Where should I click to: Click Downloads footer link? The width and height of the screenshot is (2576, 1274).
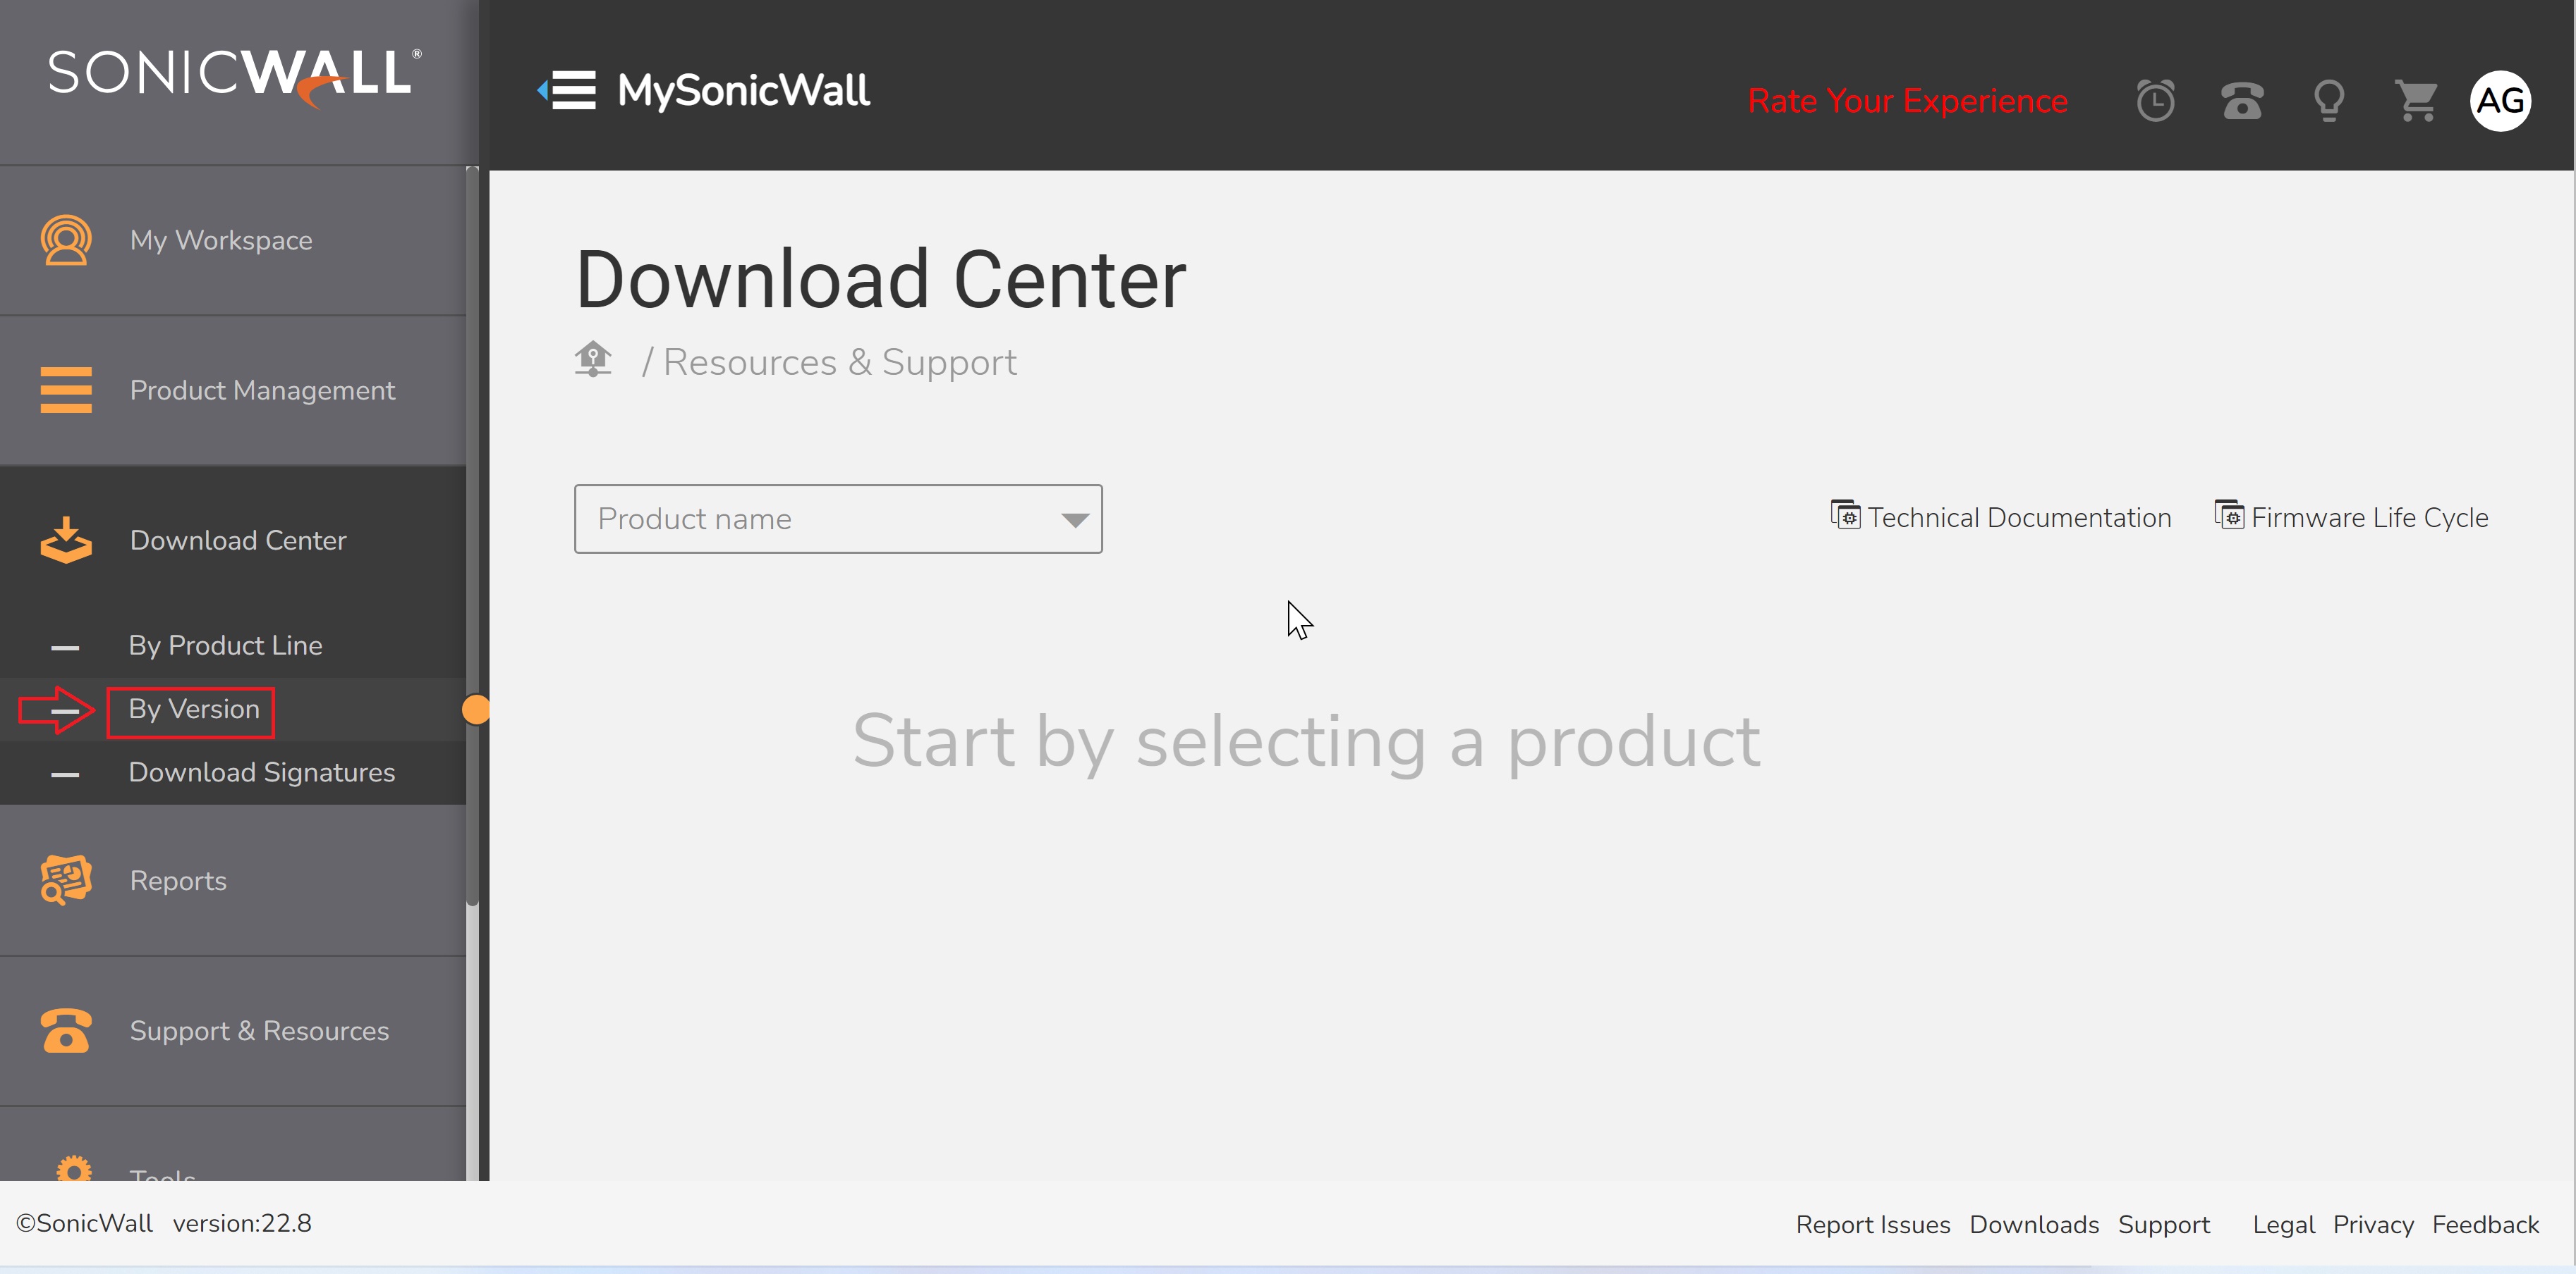[x=2034, y=1224]
